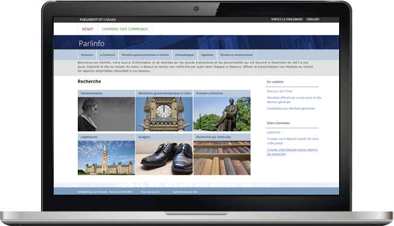Open the Discours du Trône link
This screenshot has width=394, height=226.
279,91
